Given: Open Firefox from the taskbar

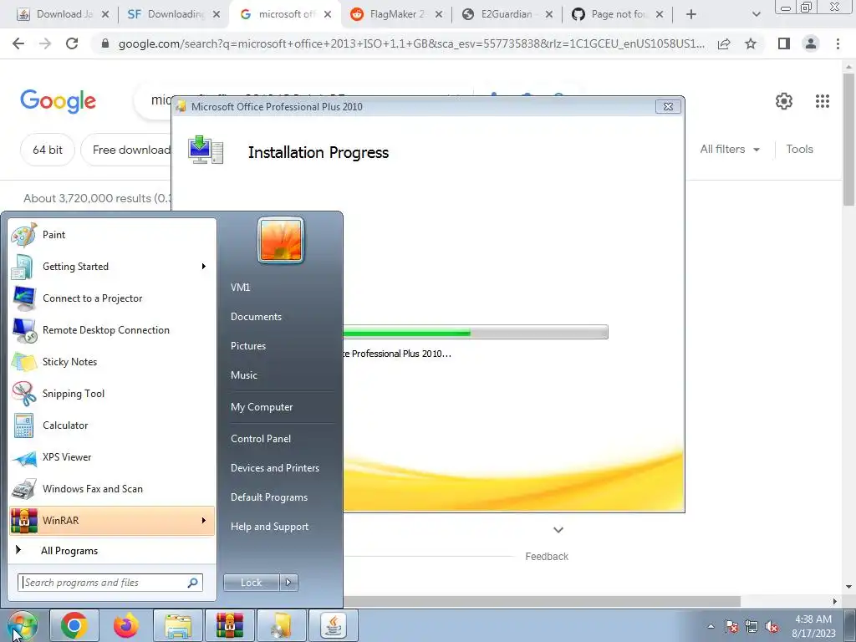Looking at the screenshot, I should click(x=126, y=625).
